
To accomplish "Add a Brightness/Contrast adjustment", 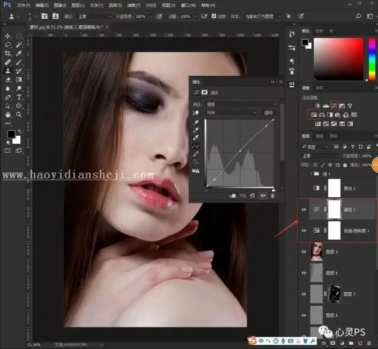I will [317, 106].
